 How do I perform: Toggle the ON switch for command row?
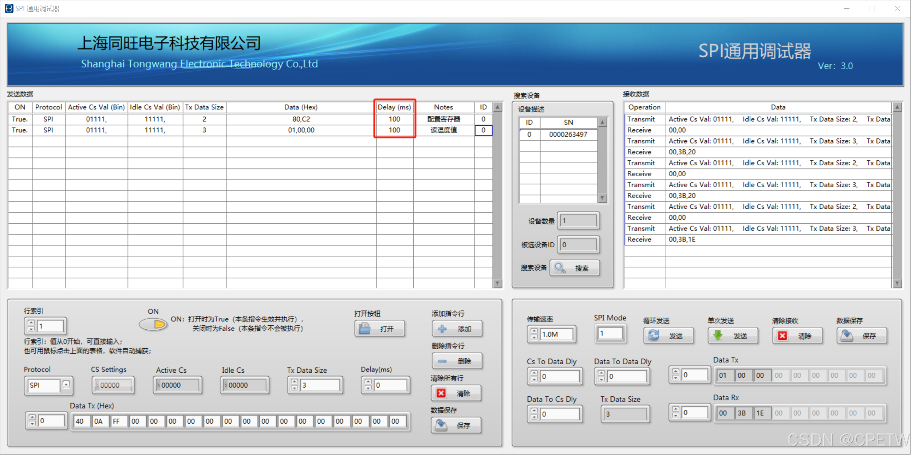coord(153,324)
